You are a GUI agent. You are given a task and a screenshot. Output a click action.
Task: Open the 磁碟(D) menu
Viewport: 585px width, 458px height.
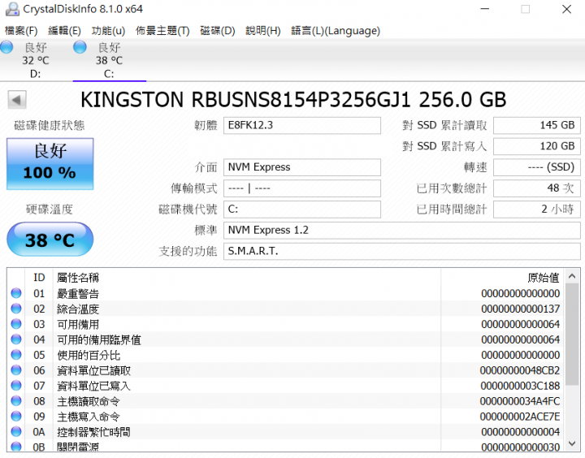click(218, 31)
